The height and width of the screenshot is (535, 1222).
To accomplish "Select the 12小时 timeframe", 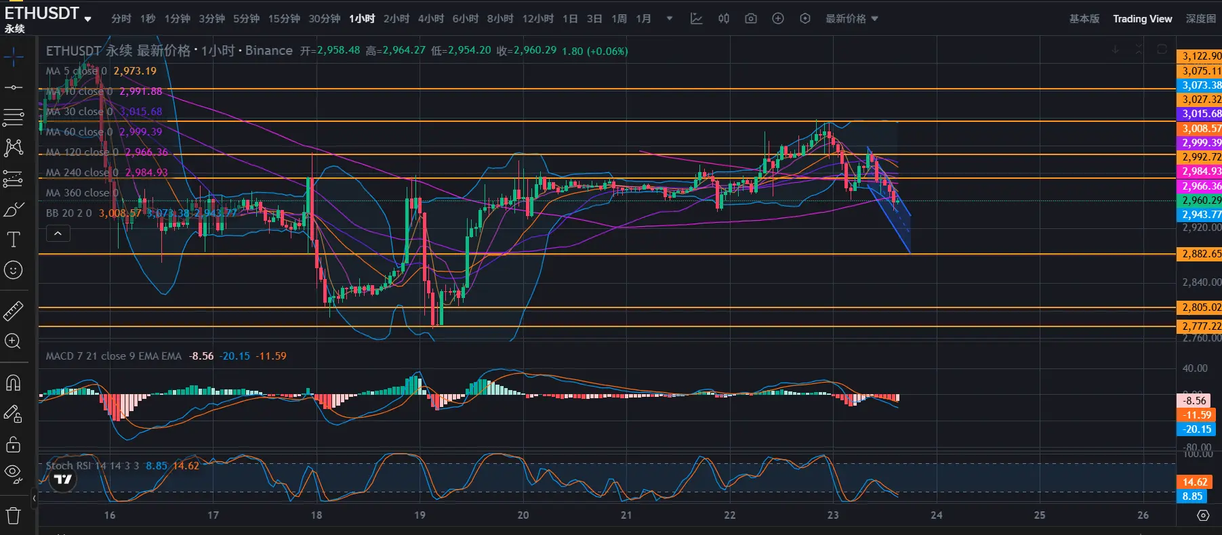I will tap(538, 19).
